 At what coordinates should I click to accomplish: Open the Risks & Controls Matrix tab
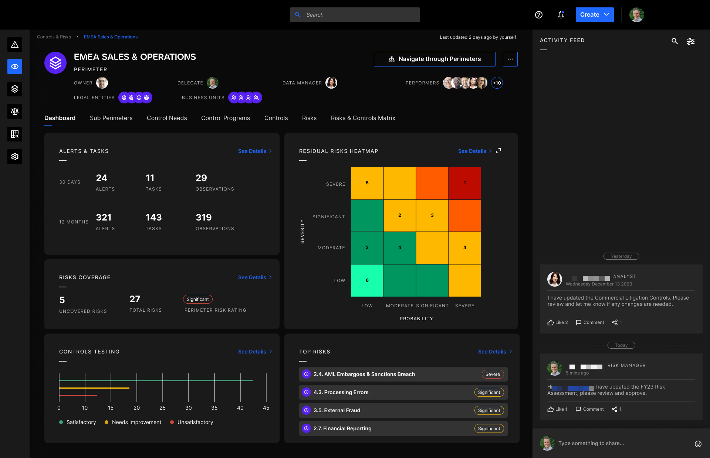point(363,118)
